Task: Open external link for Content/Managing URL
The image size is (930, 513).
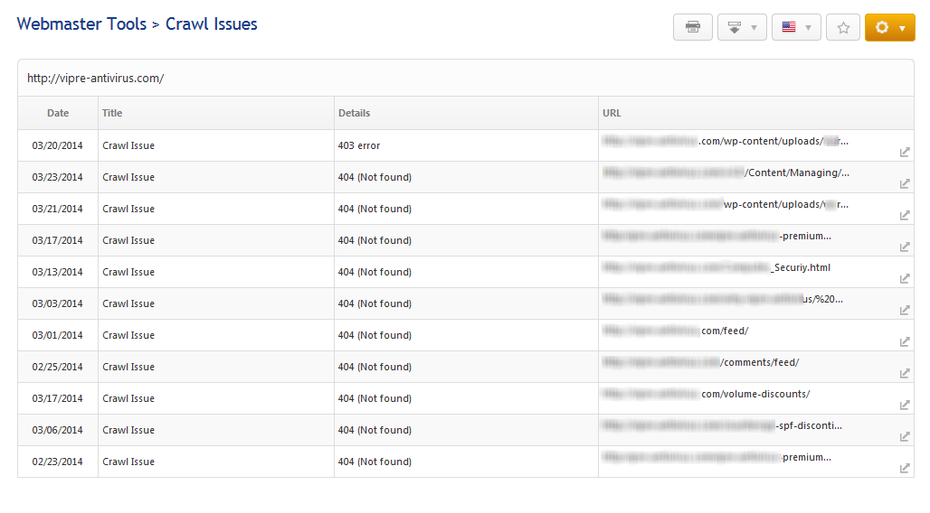Action: point(905,184)
